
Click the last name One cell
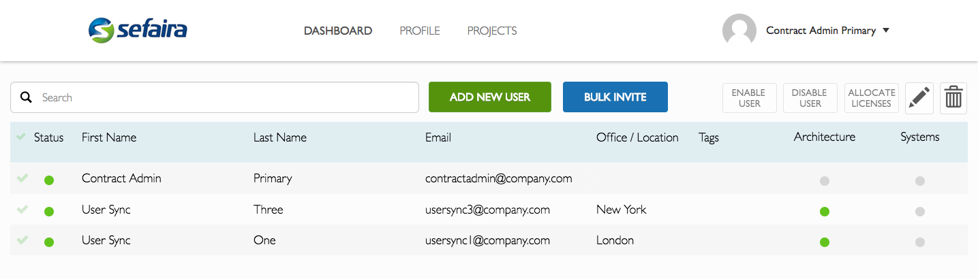(264, 240)
